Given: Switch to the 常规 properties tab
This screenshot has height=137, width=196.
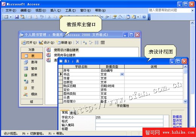Looking at the screenshot, I should point(65,112).
